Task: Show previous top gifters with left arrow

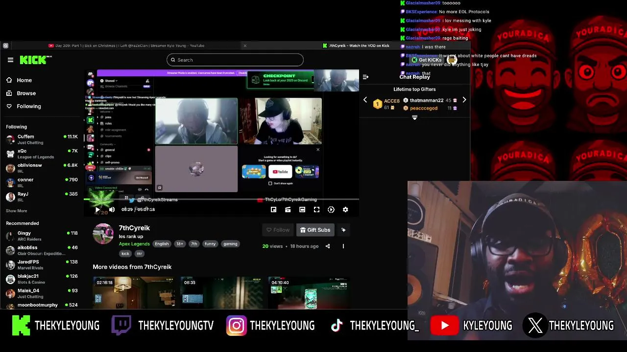Action: click(x=365, y=100)
